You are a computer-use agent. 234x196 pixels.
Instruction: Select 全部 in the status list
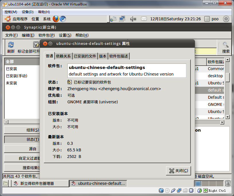22,62
